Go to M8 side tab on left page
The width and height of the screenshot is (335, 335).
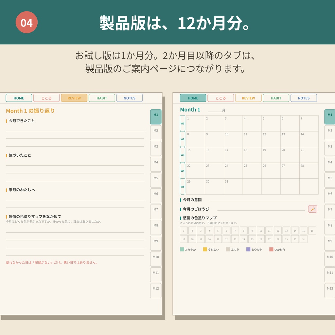tap(156, 227)
